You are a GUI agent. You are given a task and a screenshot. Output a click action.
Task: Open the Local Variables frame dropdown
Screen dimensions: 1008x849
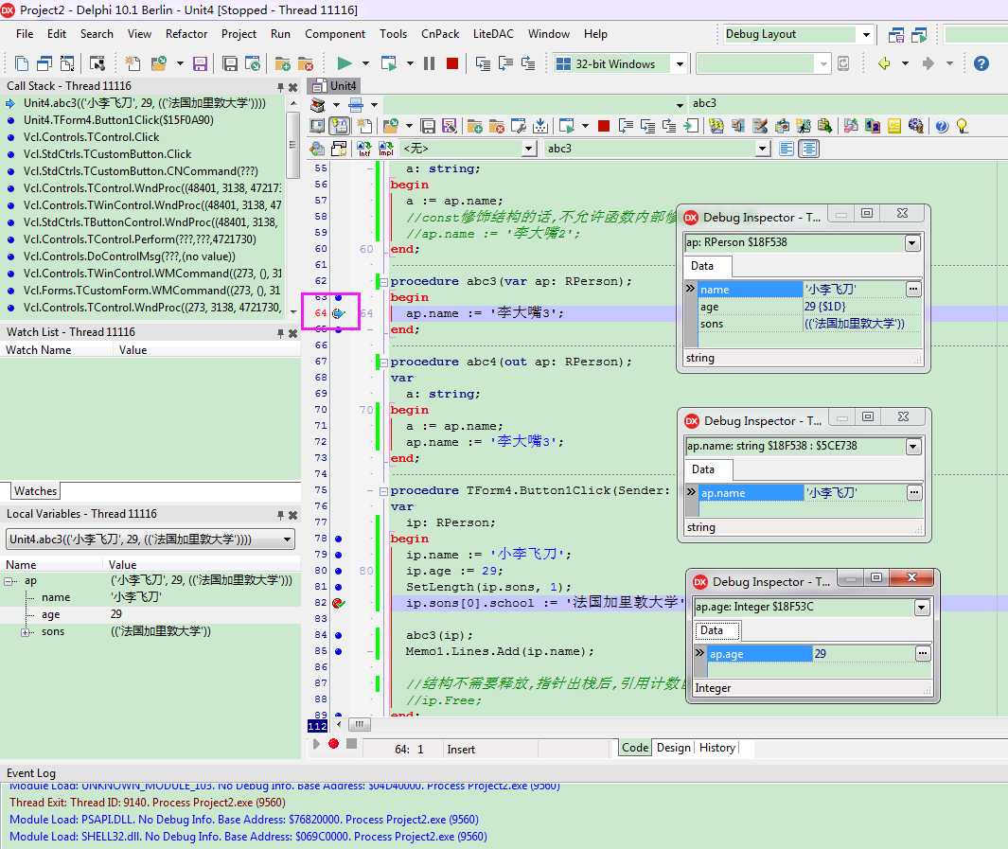click(x=288, y=539)
